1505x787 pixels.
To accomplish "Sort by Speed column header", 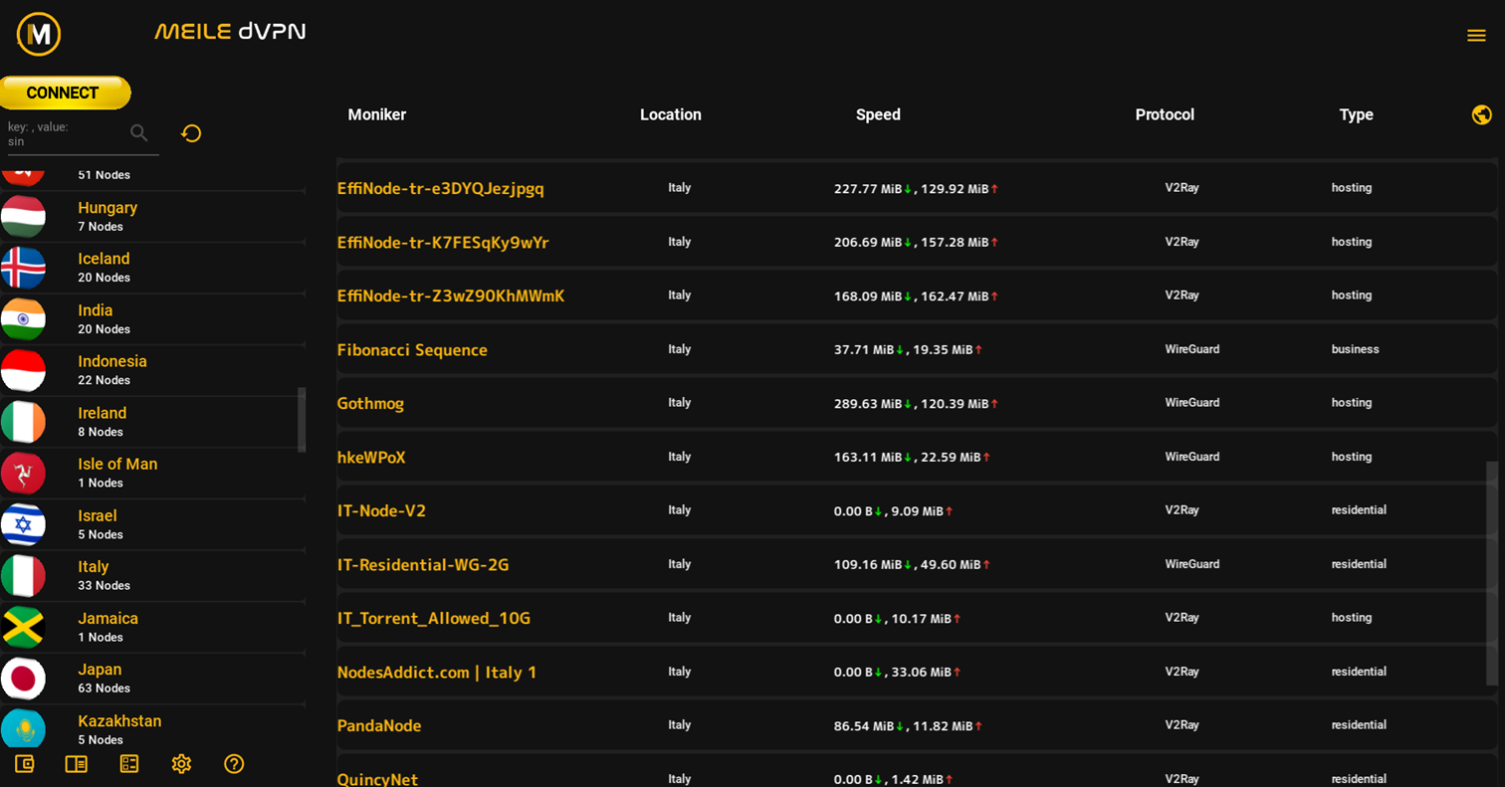I will tap(878, 114).
